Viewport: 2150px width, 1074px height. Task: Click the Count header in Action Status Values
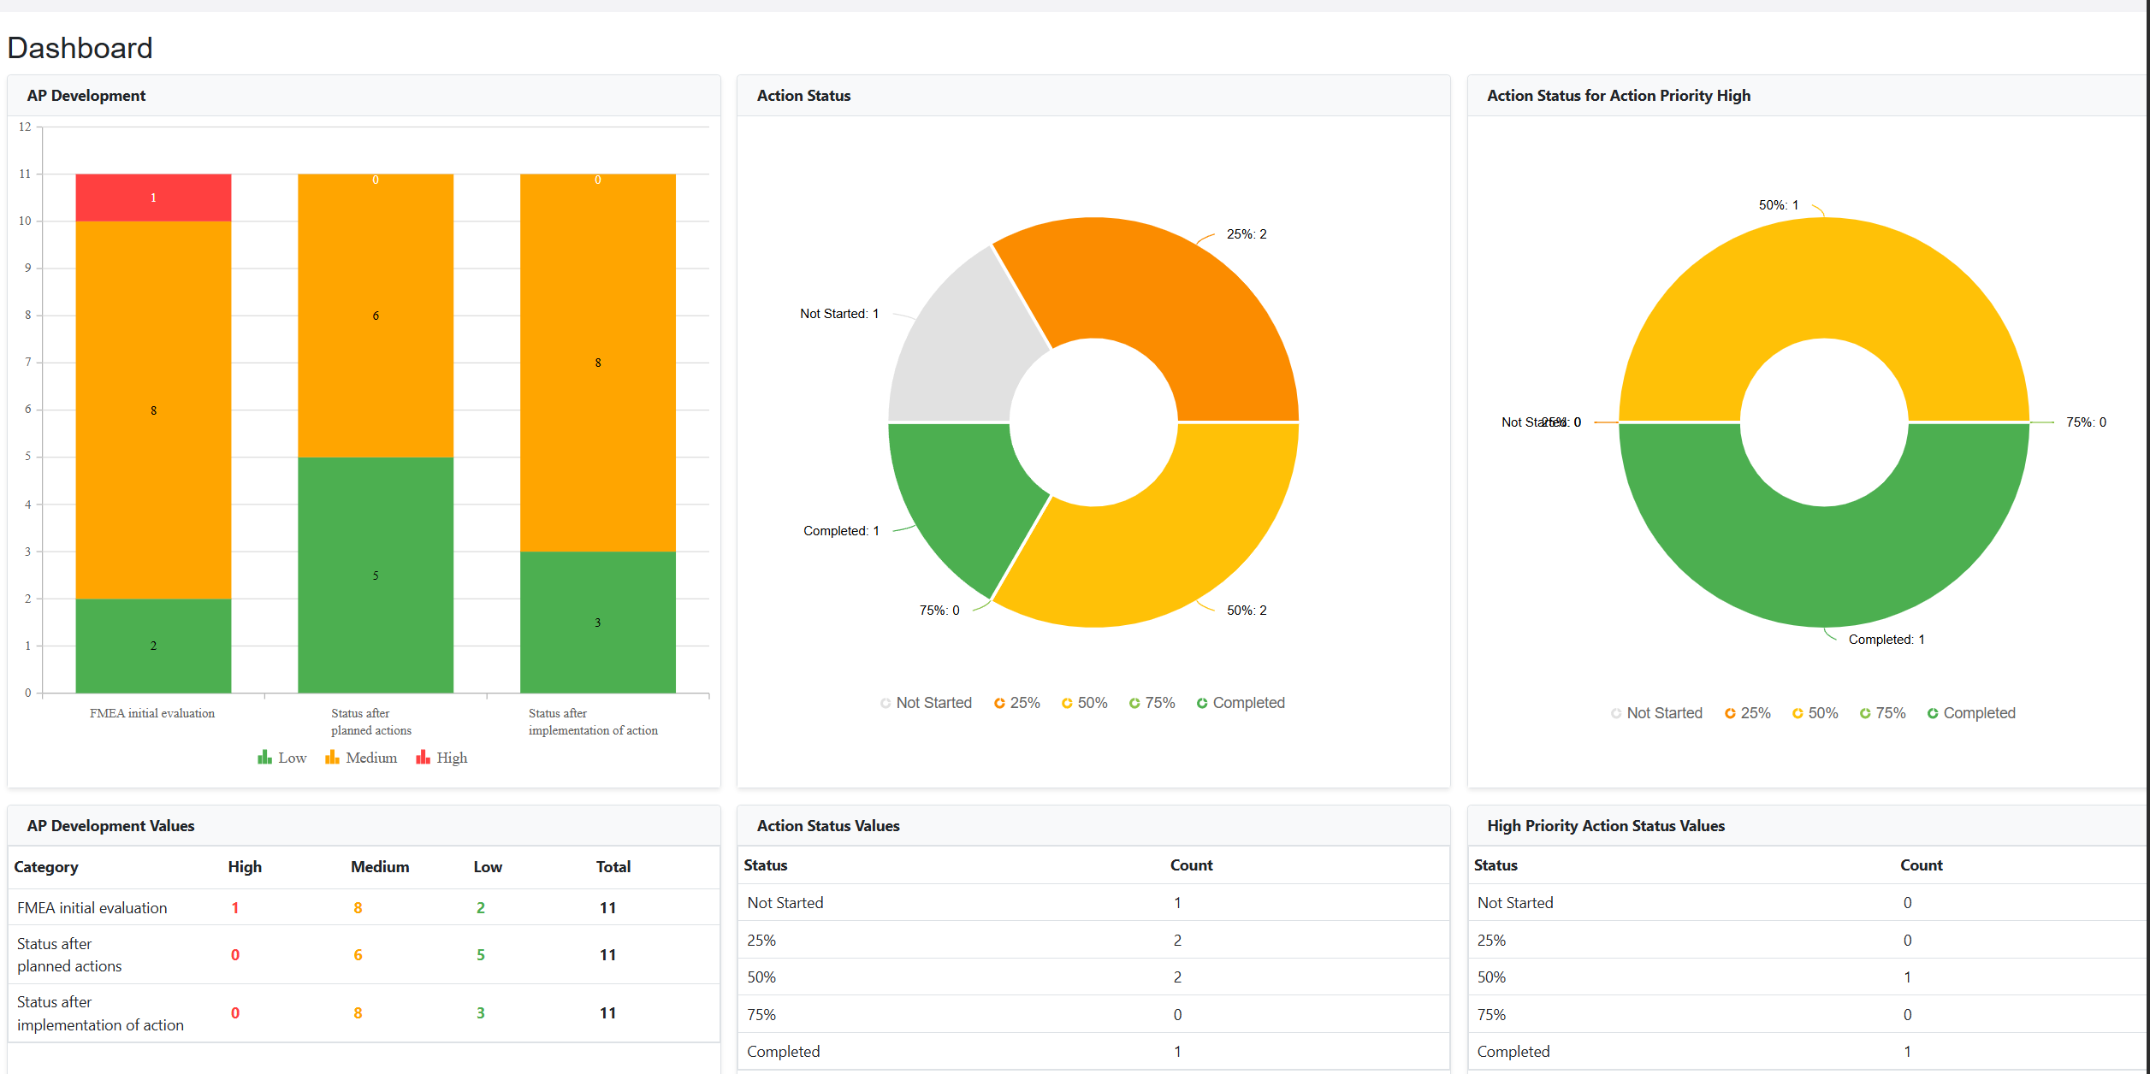click(1191, 865)
